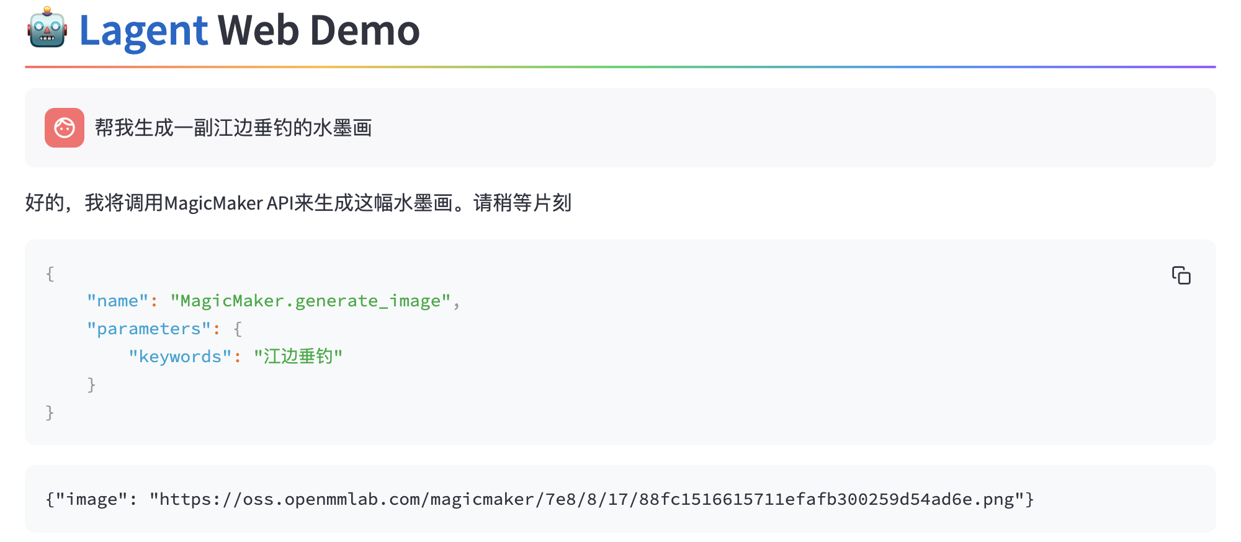Image resolution: width=1241 pixels, height=542 pixels.
Task: Click the "parameters" key in the JSON
Action: pos(149,329)
